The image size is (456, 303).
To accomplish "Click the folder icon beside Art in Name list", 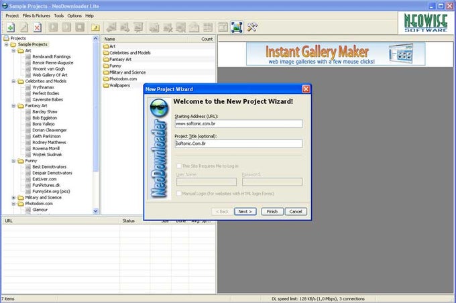I will [106, 46].
